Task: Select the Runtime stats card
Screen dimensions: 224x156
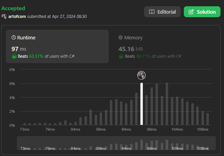Action: (57, 46)
